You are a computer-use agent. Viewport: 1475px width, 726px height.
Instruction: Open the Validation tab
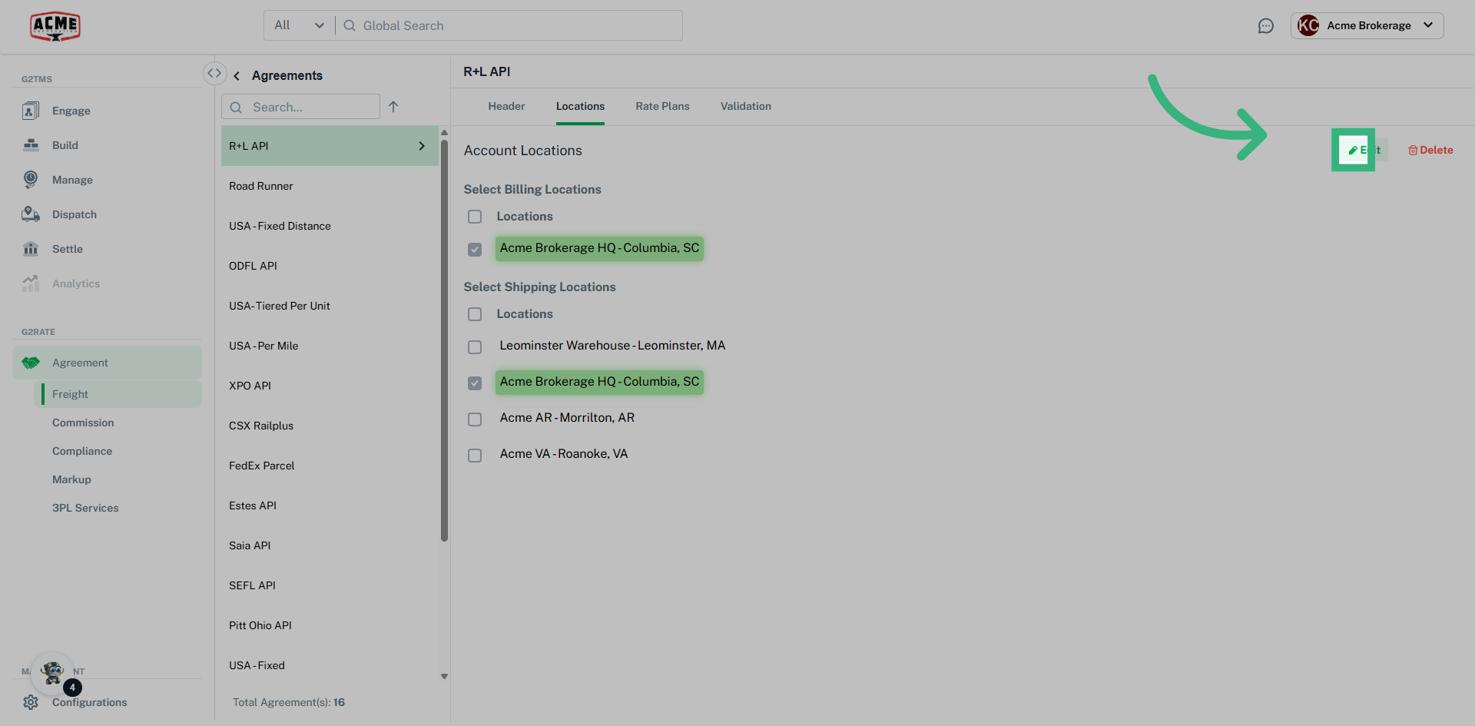tap(745, 106)
